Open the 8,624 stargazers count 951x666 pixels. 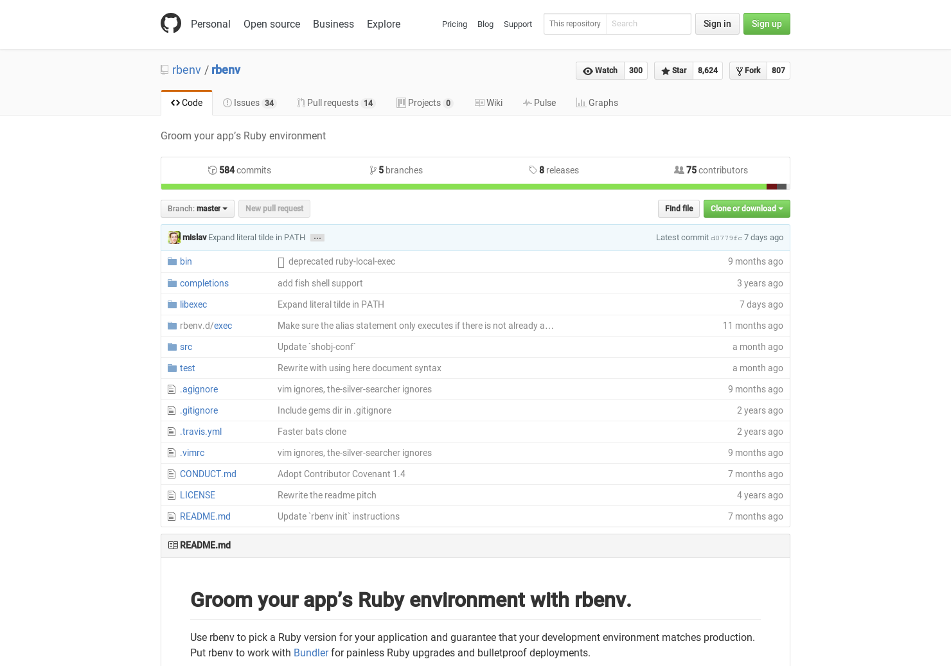pos(707,71)
